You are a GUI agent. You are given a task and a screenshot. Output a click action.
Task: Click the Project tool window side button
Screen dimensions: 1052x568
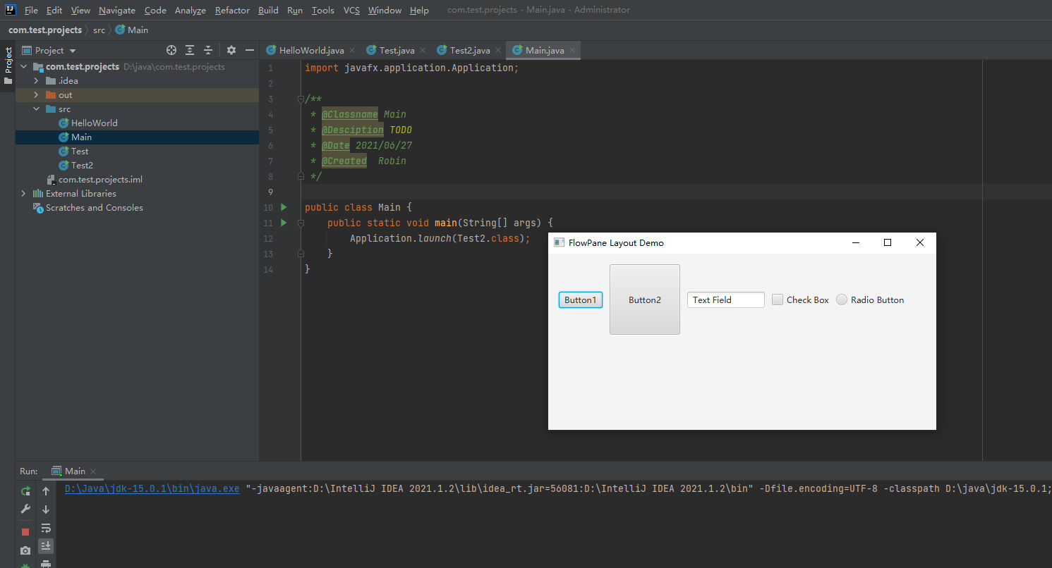point(8,66)
